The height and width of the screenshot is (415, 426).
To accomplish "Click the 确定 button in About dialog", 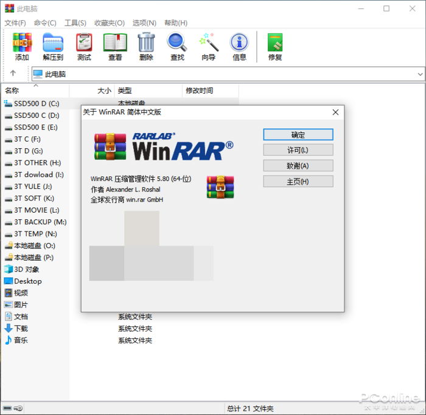I will point(298,134).
